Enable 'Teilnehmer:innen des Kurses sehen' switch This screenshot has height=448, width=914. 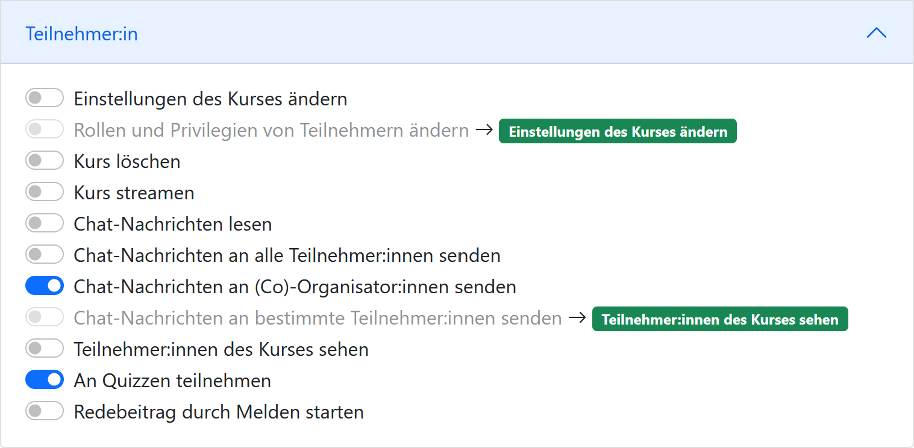pyautogui.click(x=45, y=349)
